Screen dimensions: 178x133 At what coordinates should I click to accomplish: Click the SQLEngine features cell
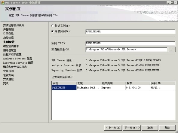[89, 88]
